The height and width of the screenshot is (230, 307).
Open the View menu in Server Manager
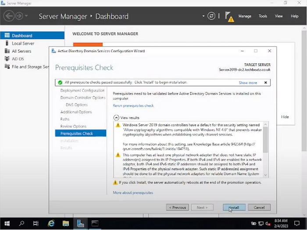click(x=278, y=16)
